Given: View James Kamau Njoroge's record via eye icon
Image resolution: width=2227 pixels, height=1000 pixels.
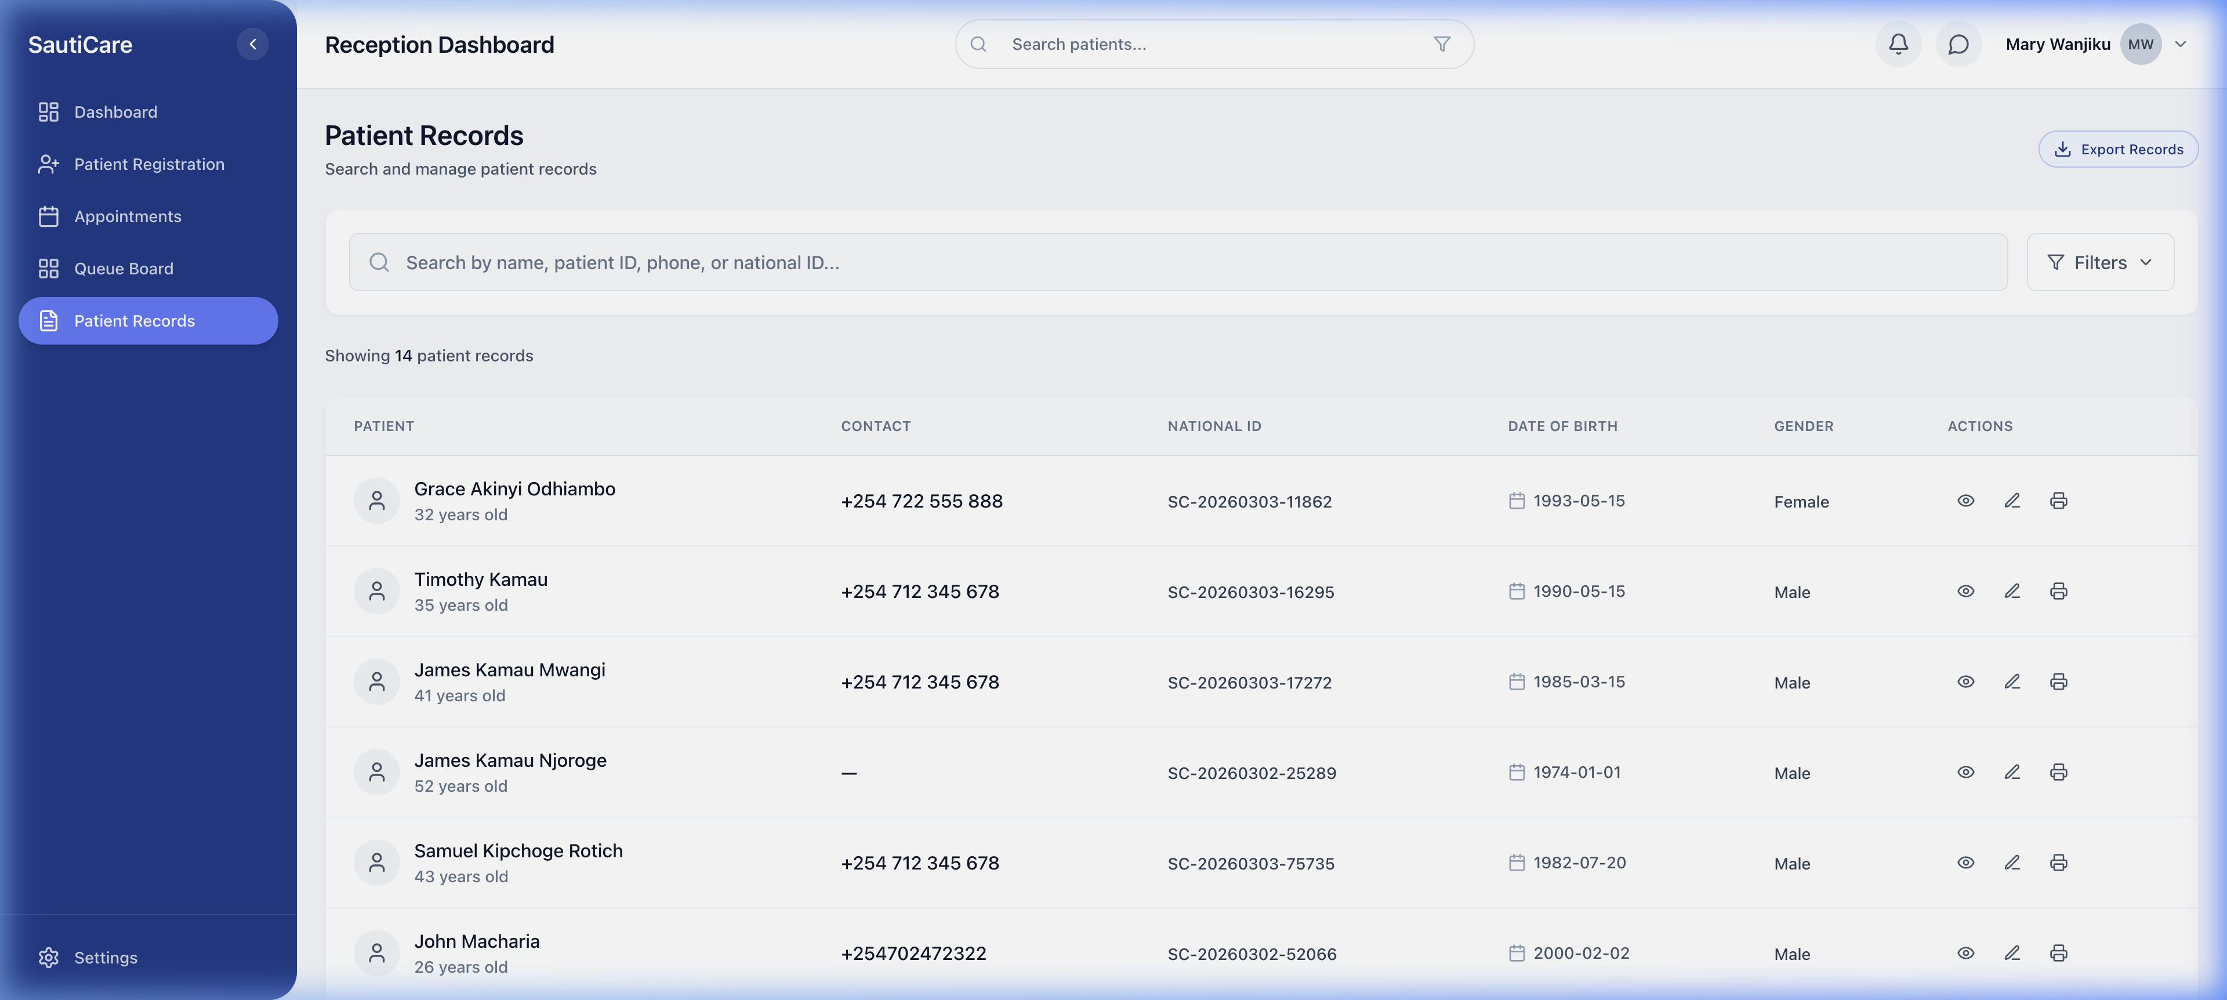Looking at the screenshot, I should pos(1966,772).
